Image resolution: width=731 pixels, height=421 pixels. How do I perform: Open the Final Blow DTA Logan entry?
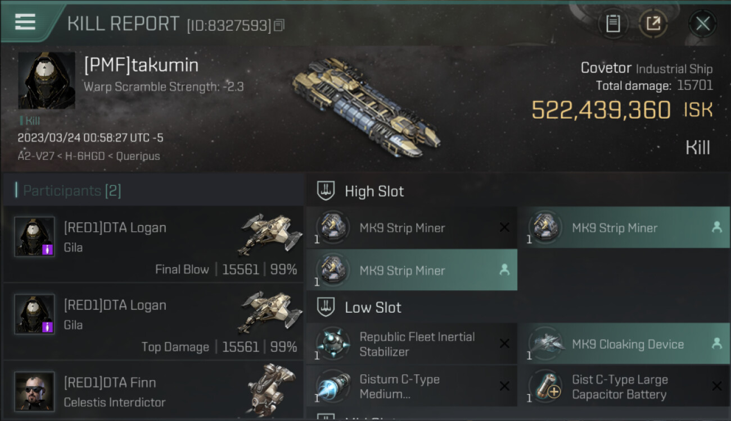(154, 244)
